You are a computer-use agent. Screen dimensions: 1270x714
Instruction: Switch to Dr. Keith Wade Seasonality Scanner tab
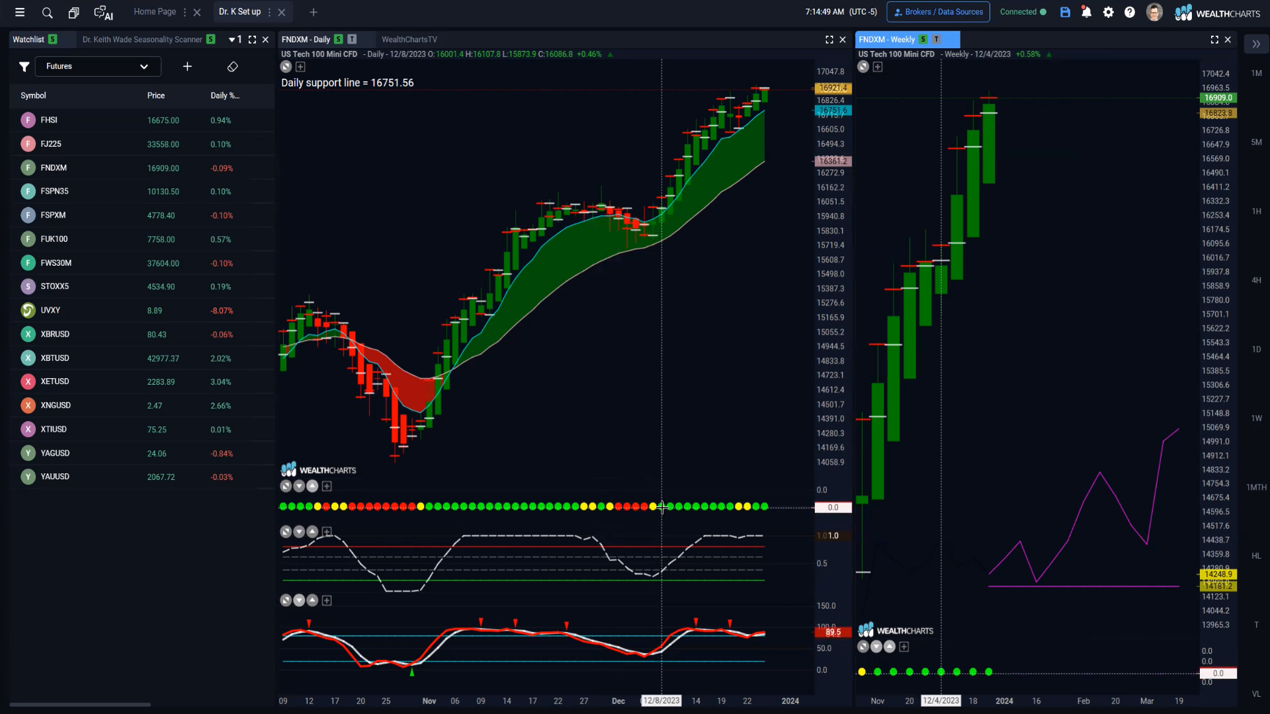(142, 40)
